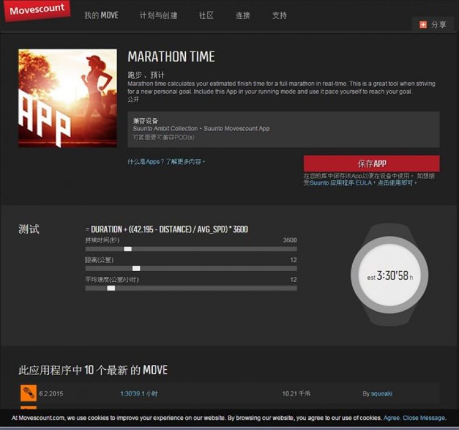Open the Marathon Time app thumbnail
459x430 pixels.
coord(68,98)
